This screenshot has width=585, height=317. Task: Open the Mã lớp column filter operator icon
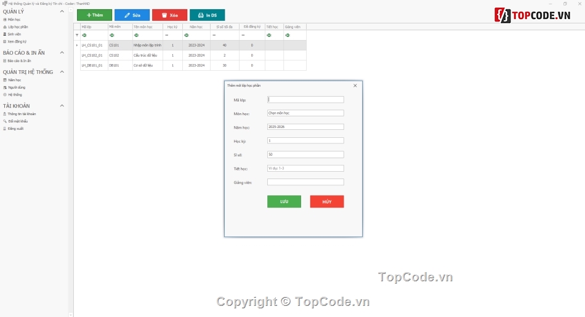coord(84,35)
